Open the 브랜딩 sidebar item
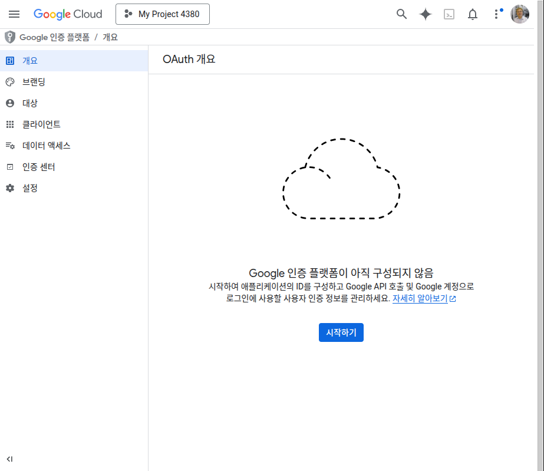 tap(34, 82)
